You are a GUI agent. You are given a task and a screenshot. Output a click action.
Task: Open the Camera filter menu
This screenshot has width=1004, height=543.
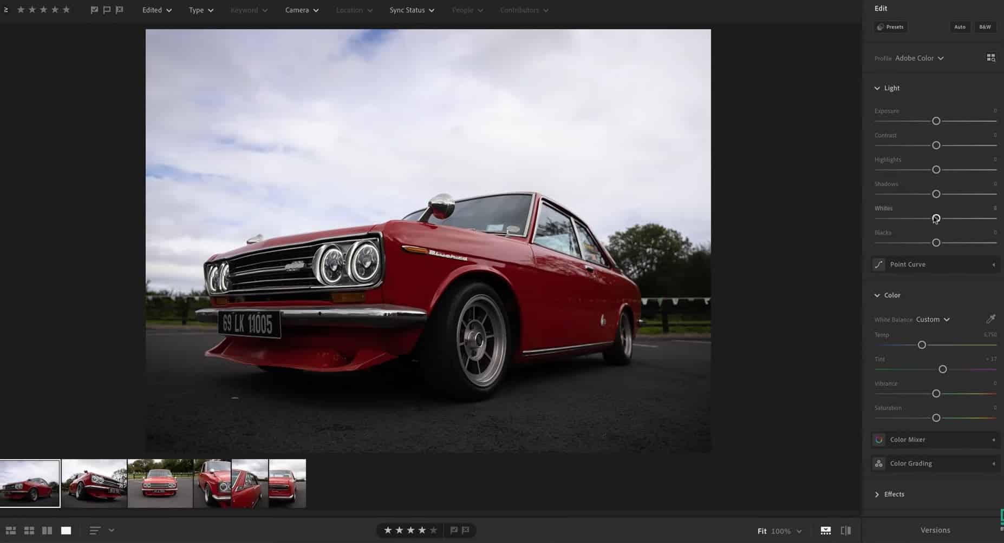pos(302,10)
